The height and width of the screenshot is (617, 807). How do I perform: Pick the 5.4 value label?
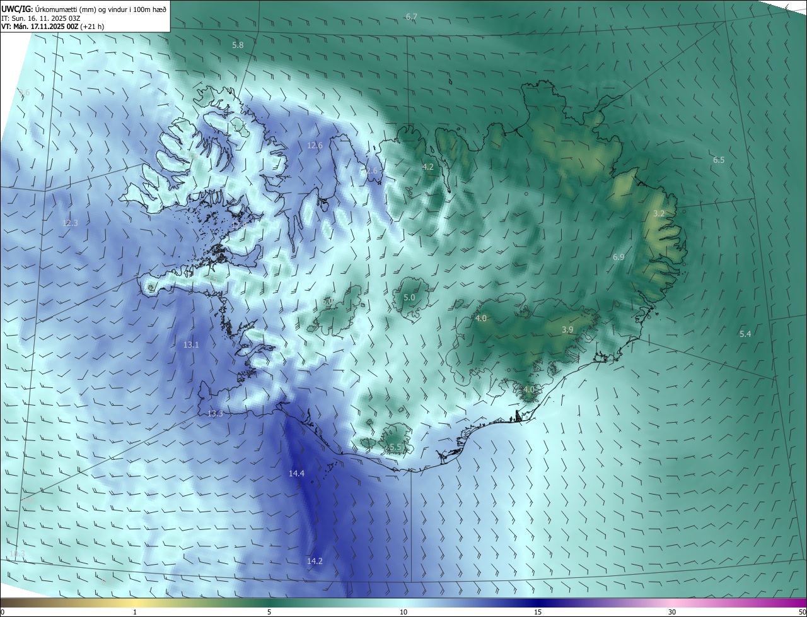(745, 334)
